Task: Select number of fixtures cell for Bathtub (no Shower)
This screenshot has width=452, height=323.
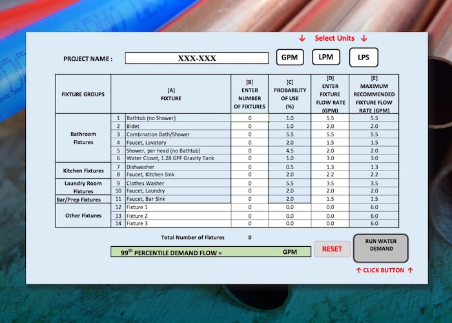Action: 250,118
